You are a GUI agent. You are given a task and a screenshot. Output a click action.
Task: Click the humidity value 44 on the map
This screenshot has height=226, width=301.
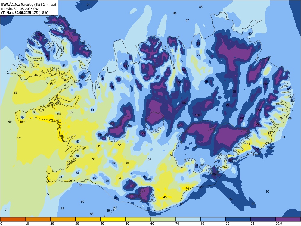187,188
